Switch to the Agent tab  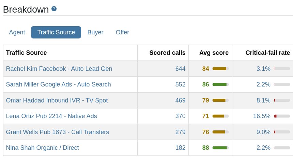tap(17, 32)
